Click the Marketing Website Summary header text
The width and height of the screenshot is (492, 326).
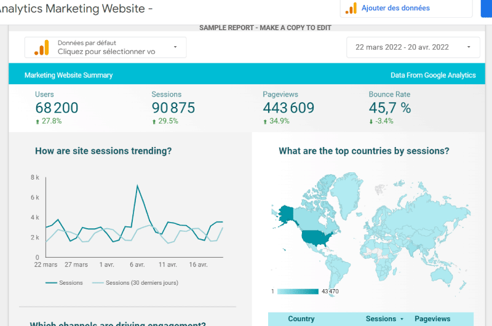tap(68, 75)
